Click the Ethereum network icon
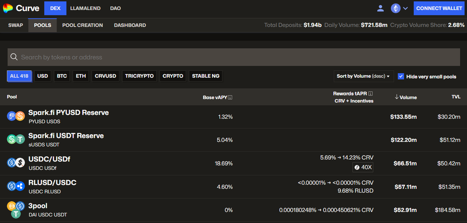 (395, 8)
